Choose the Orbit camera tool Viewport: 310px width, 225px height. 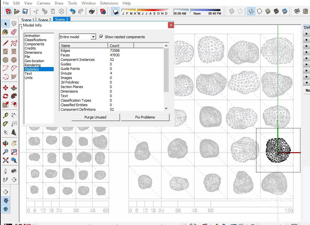coord(6,143)
